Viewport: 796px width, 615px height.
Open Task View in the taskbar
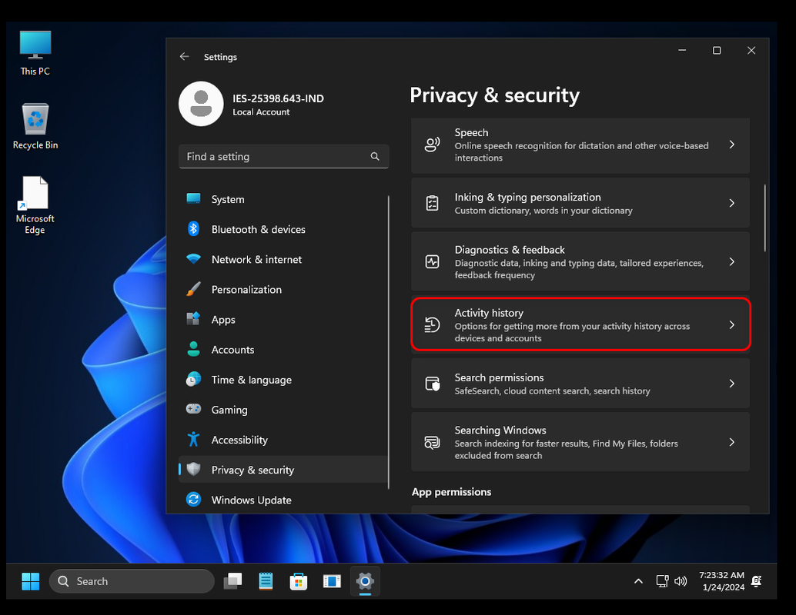click(x=233, y=581)
